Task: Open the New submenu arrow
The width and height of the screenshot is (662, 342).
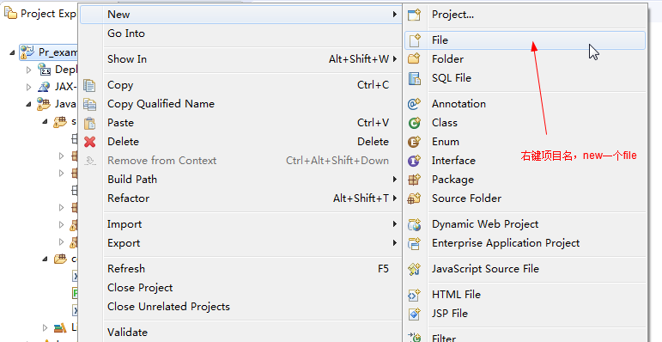Action: (x=395, y=15)
